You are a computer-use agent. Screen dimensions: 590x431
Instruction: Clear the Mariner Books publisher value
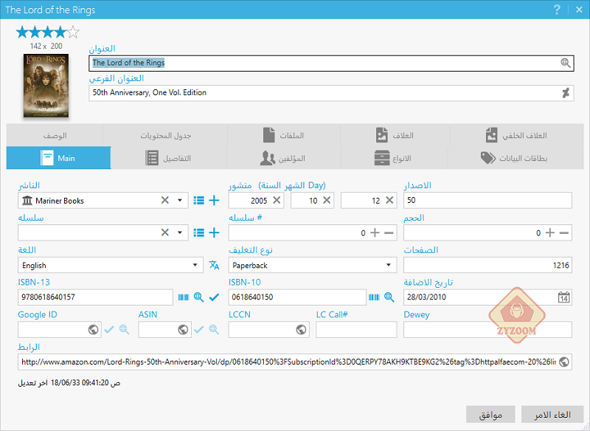(164, 200)
